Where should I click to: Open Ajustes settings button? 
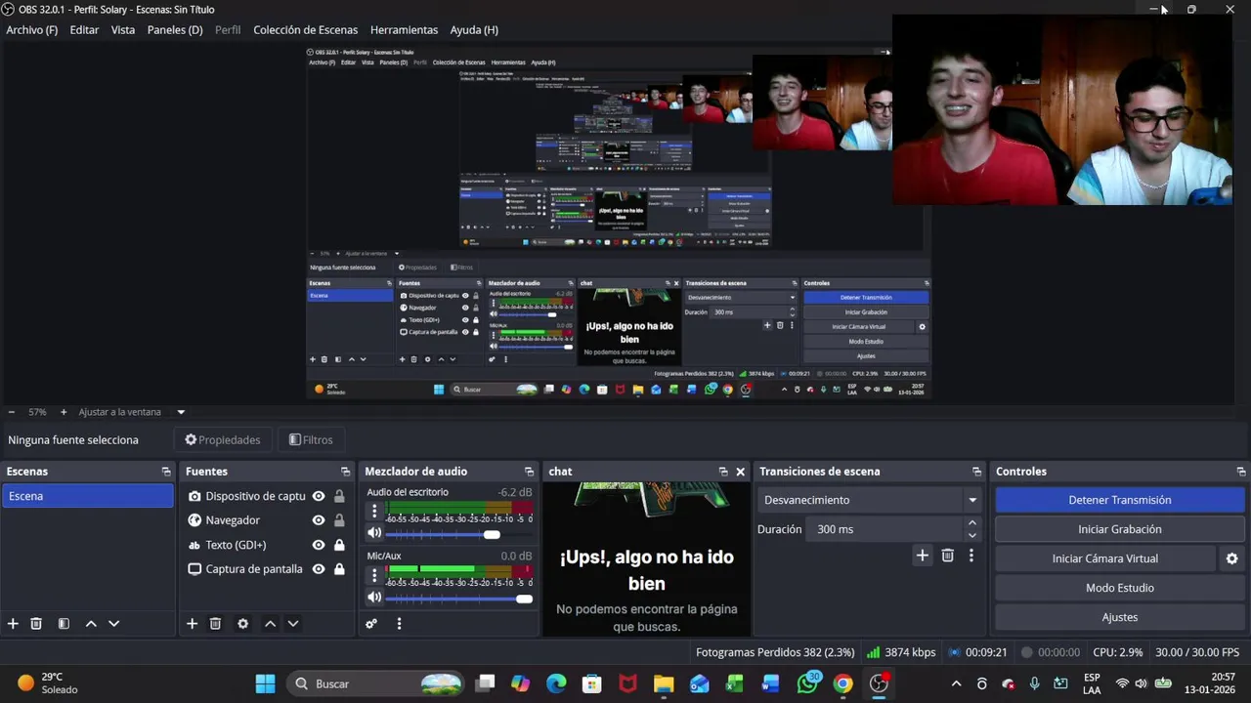pos(1119,617)
